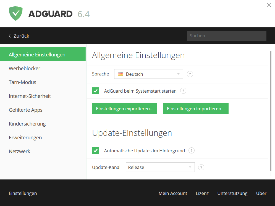Click the Update-Einstellungen section heading
The width and height of the screenshot is (275, 206).
pyautogui.click(x=132, y=133)
